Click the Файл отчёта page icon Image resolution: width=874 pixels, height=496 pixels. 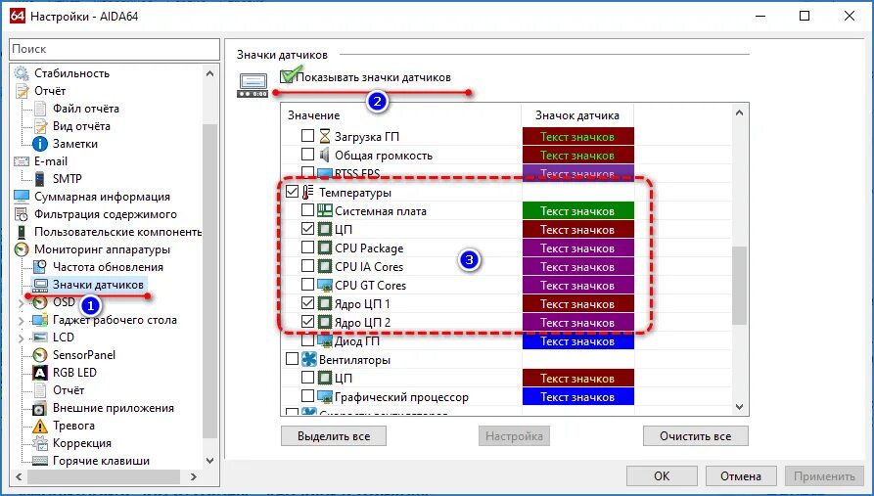pyautogui.click(x=40, y=109)
